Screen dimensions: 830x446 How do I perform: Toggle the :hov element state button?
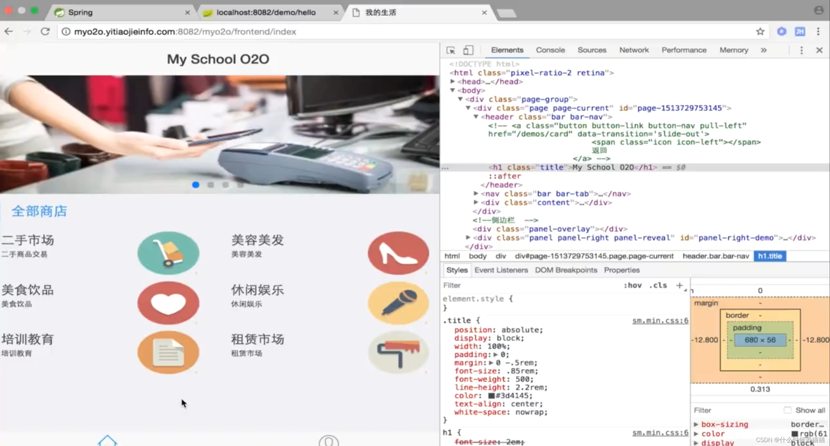pyautogui.click(x=632, y=285)
